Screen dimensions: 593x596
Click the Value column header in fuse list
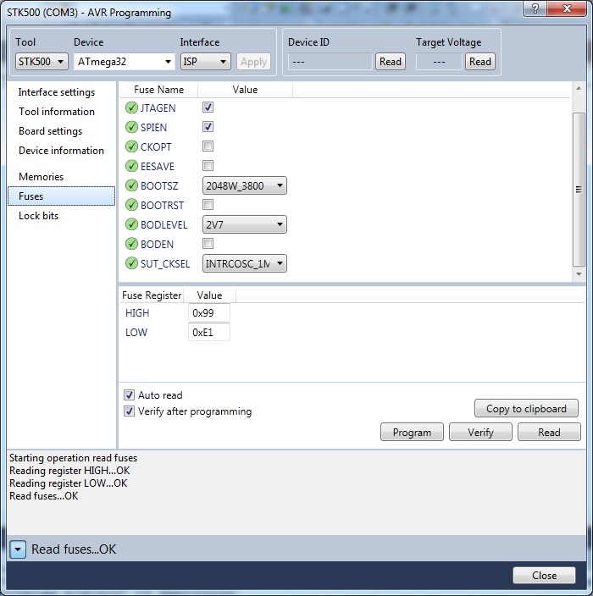[245, 90]
